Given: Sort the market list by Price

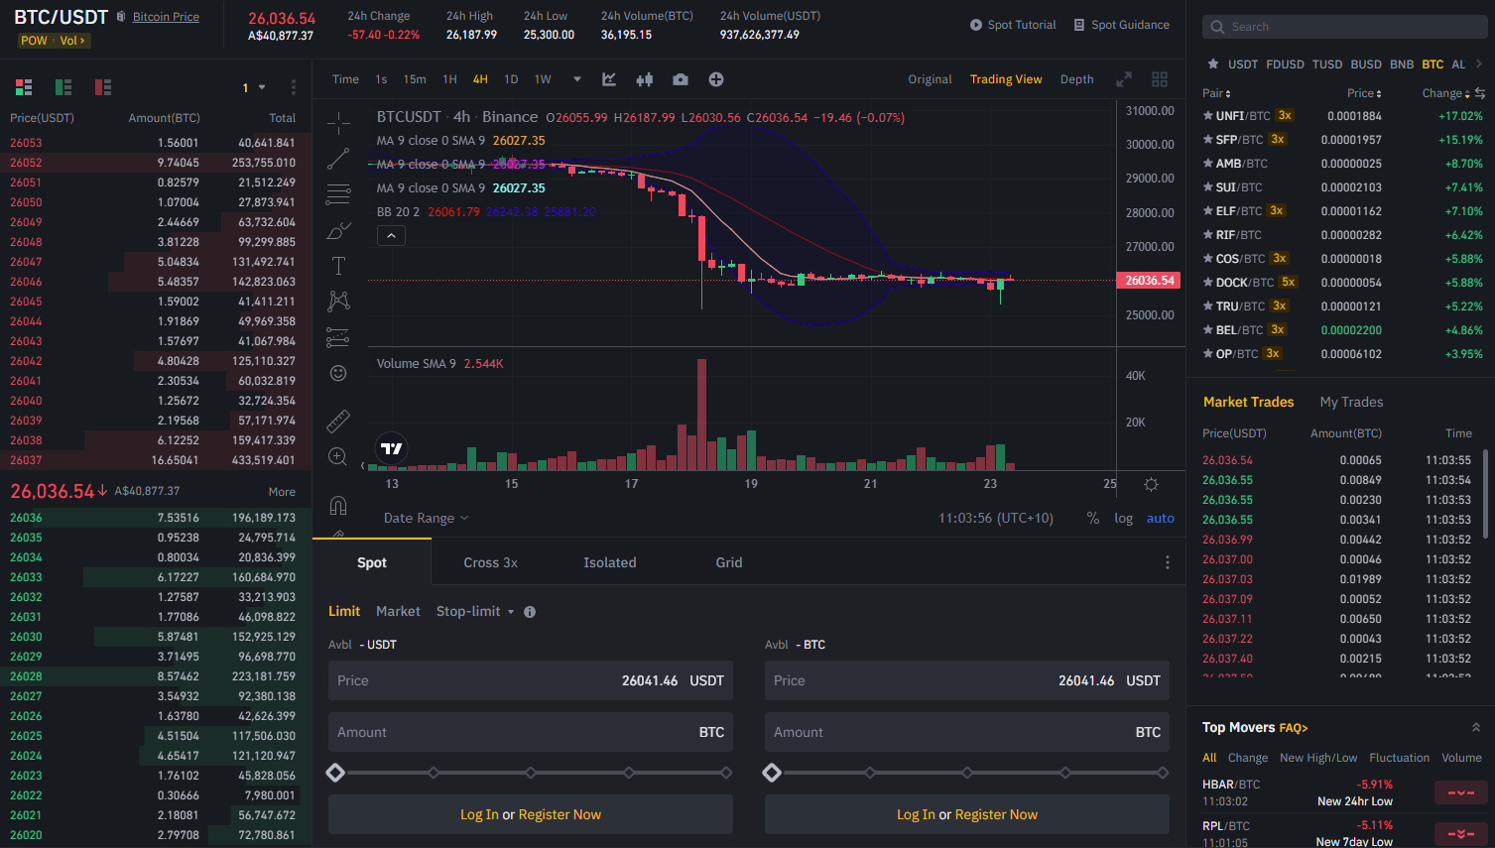Looking at the screenshot, I should point(1364,93).
